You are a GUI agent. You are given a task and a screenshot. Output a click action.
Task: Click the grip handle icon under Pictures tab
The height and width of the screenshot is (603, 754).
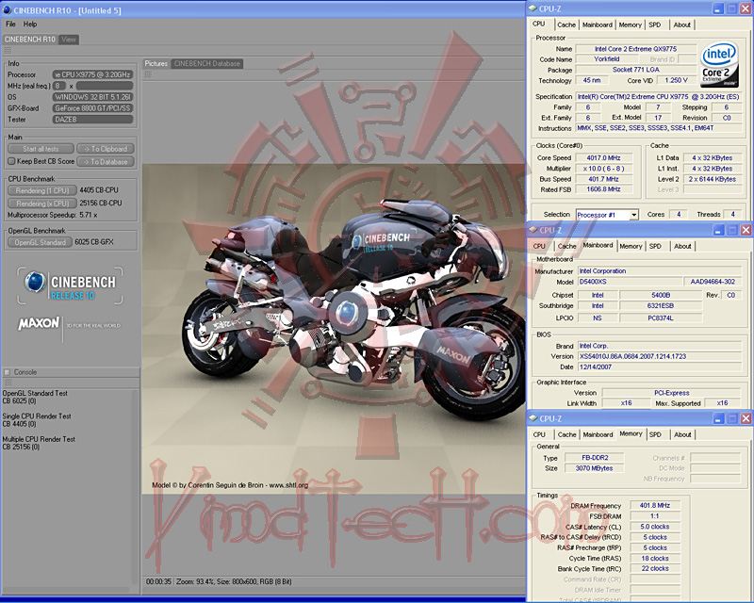(148, 74)
